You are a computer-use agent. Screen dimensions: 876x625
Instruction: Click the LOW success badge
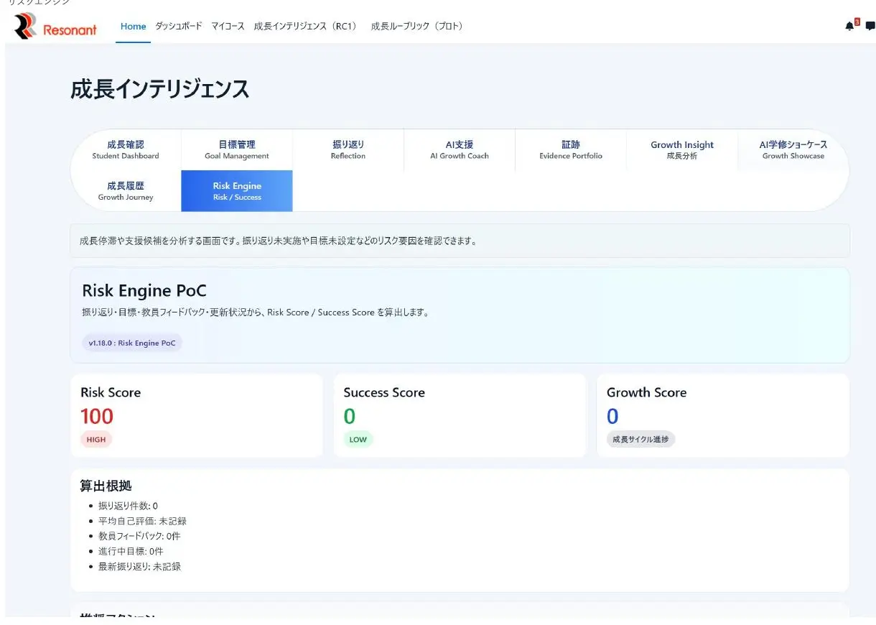click(358, 440)
